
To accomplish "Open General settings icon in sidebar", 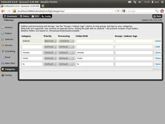I will point(3,27).
